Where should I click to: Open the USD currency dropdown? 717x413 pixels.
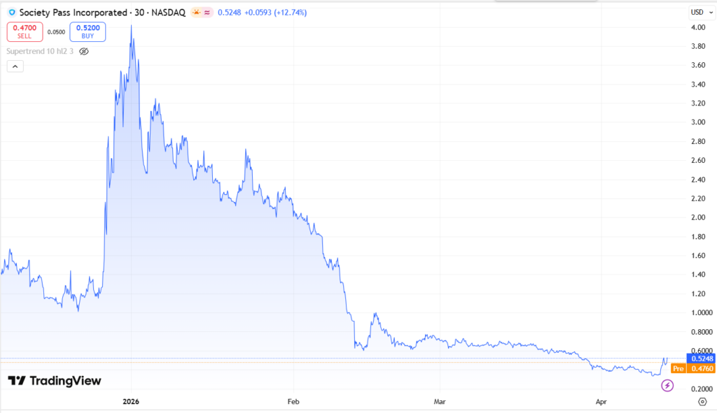point(700,12)
